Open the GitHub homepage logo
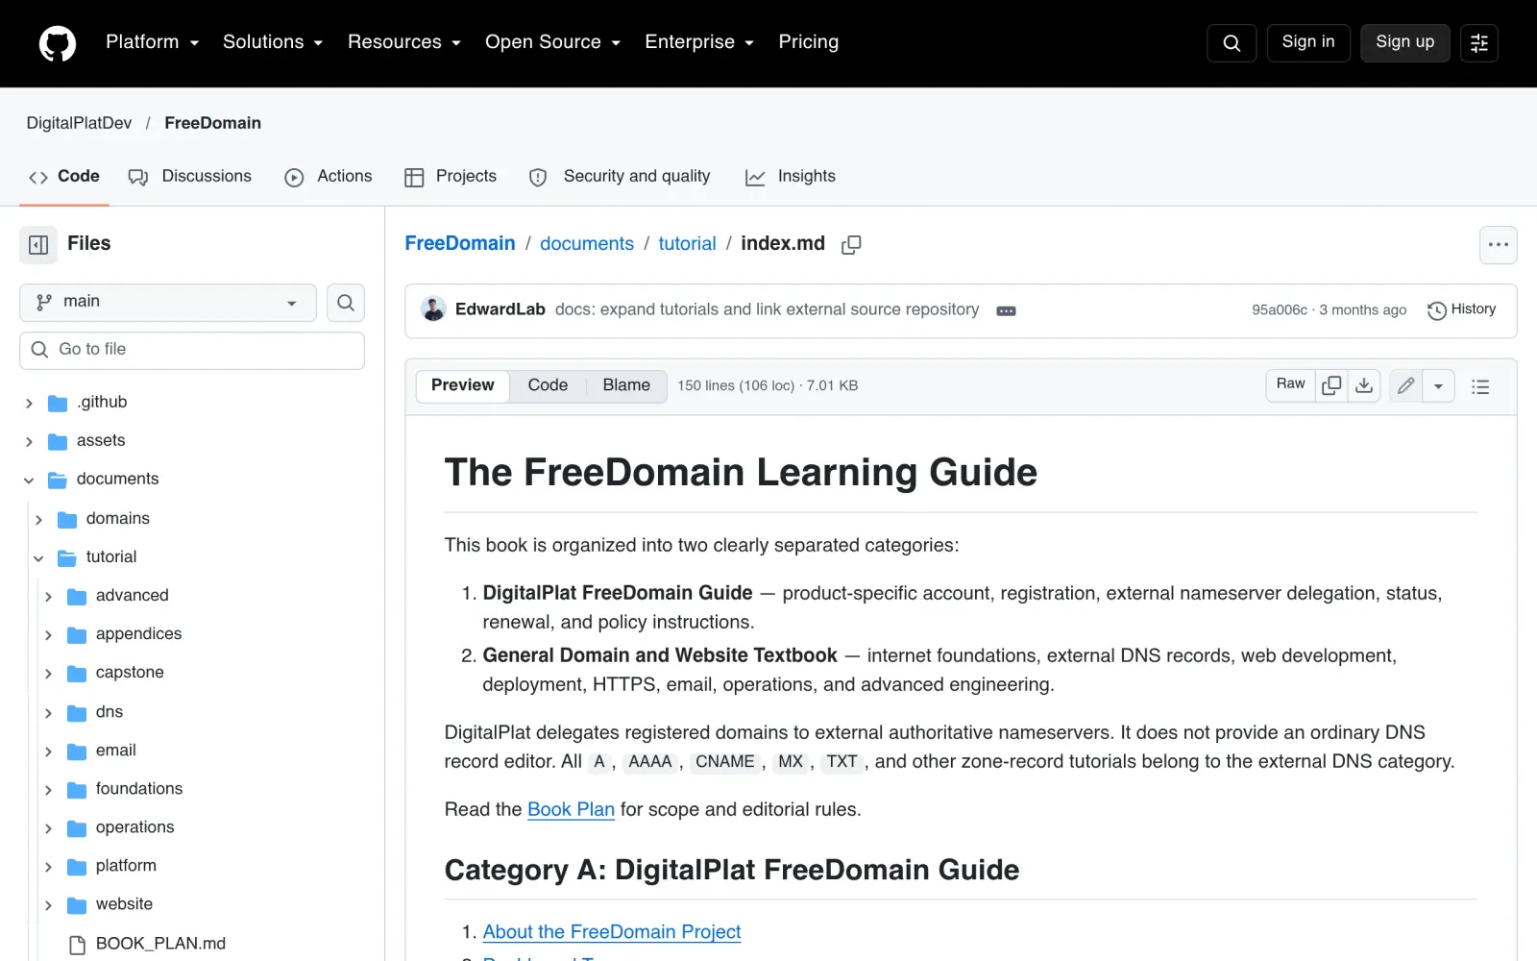The image size is (1537, 961). [58, 43]
